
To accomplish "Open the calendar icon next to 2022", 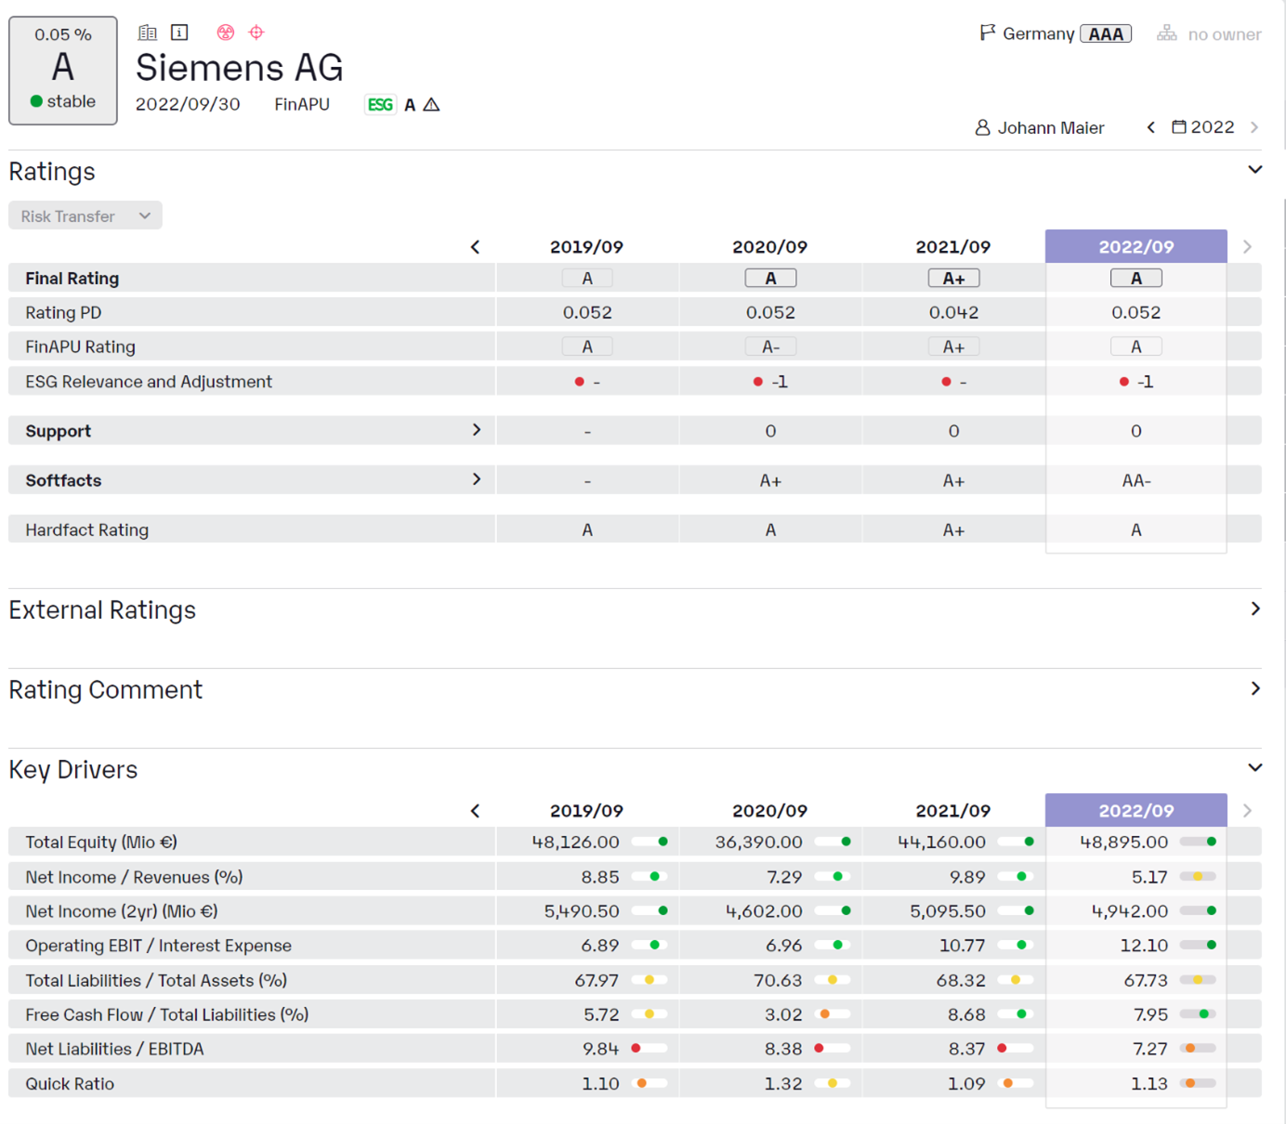I will coord(1178,127).
